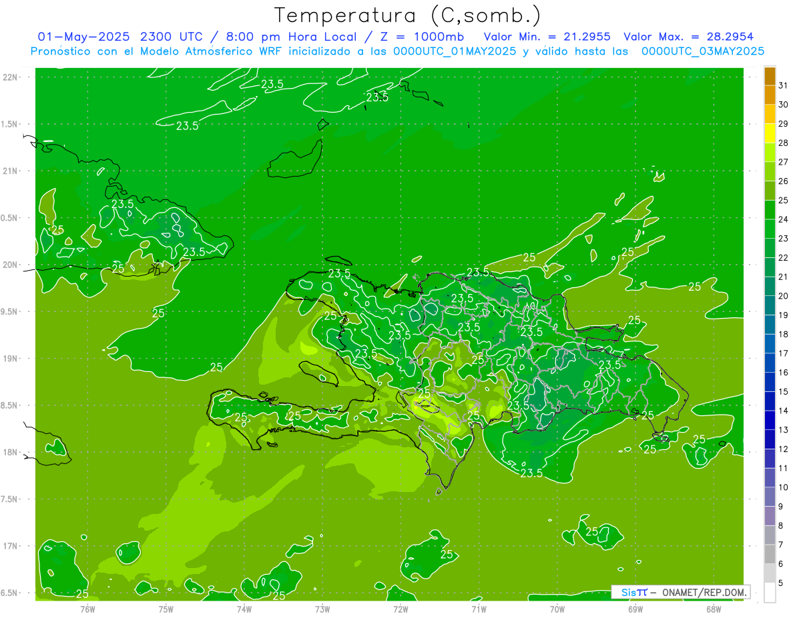Click the legend value 5

(x=781, y=583)
